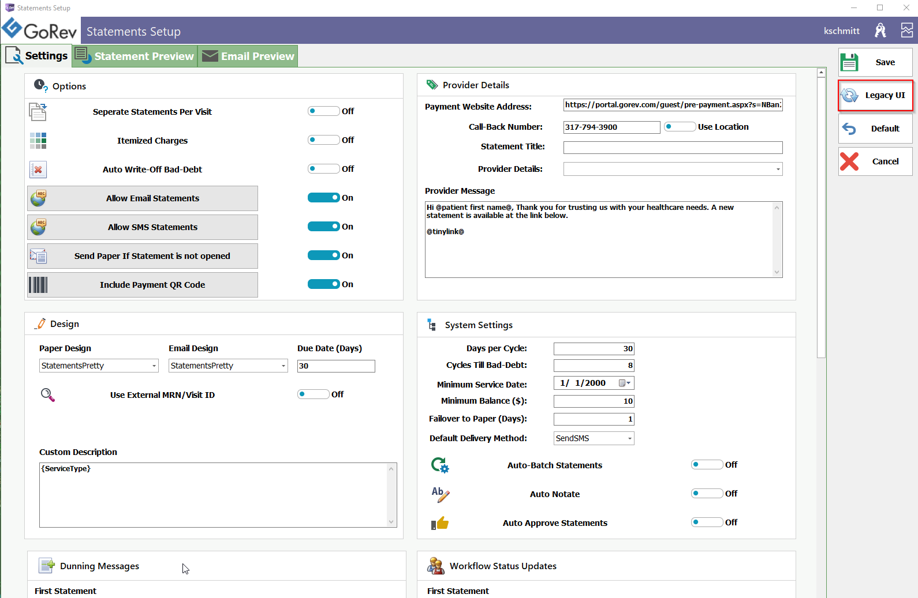Screen dimensions: 918x598
Task: Open the Email Design dropdown
Action: [x=228, y=366]
